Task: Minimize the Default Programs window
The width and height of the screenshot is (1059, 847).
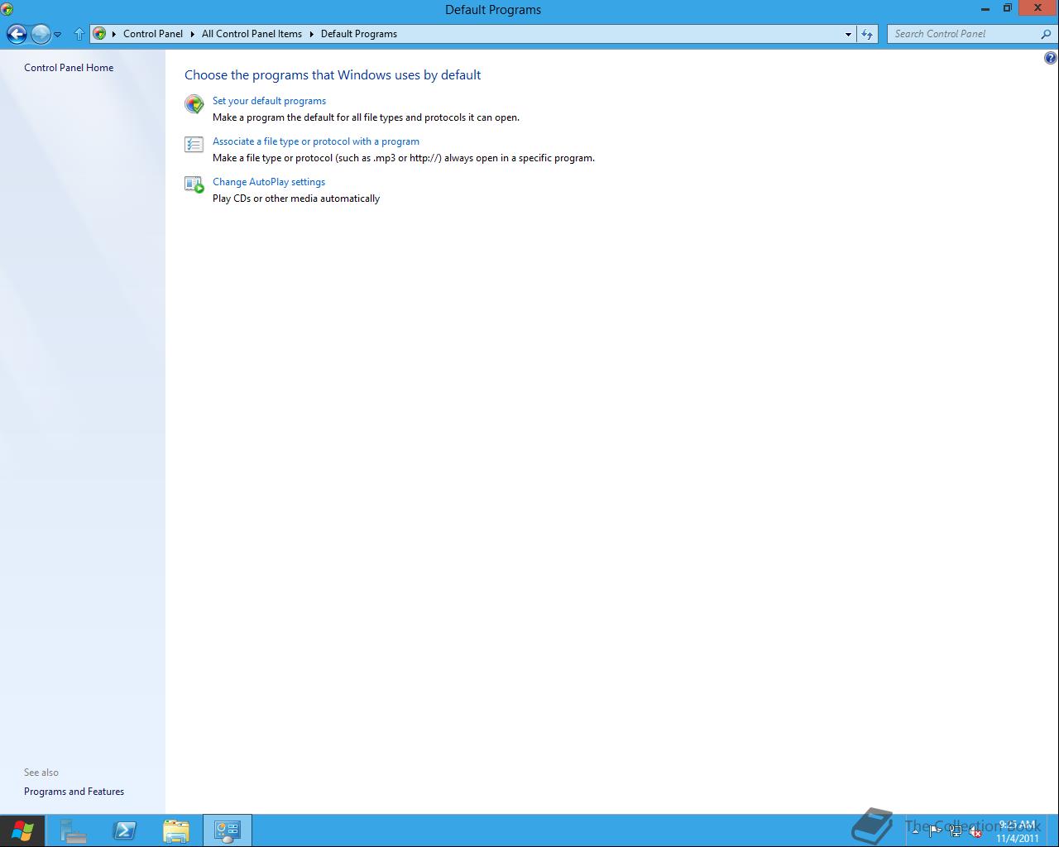Action: (x=985, y=9)
